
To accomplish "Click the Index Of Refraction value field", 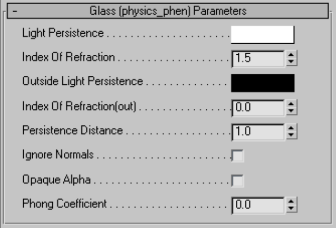I will (257, 58).
